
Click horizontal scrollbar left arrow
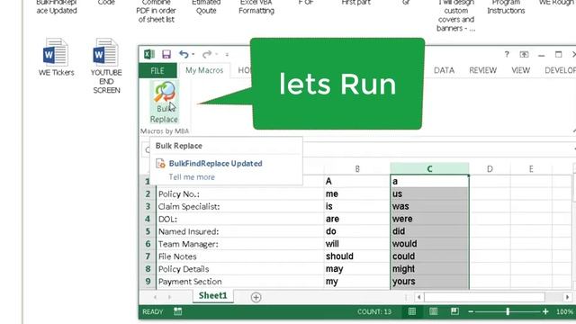coord(419,297)
